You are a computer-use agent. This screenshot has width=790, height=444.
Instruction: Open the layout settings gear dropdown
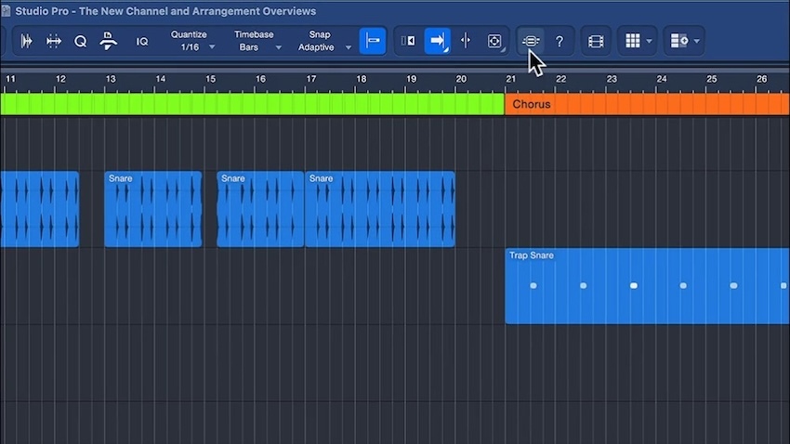685,41
